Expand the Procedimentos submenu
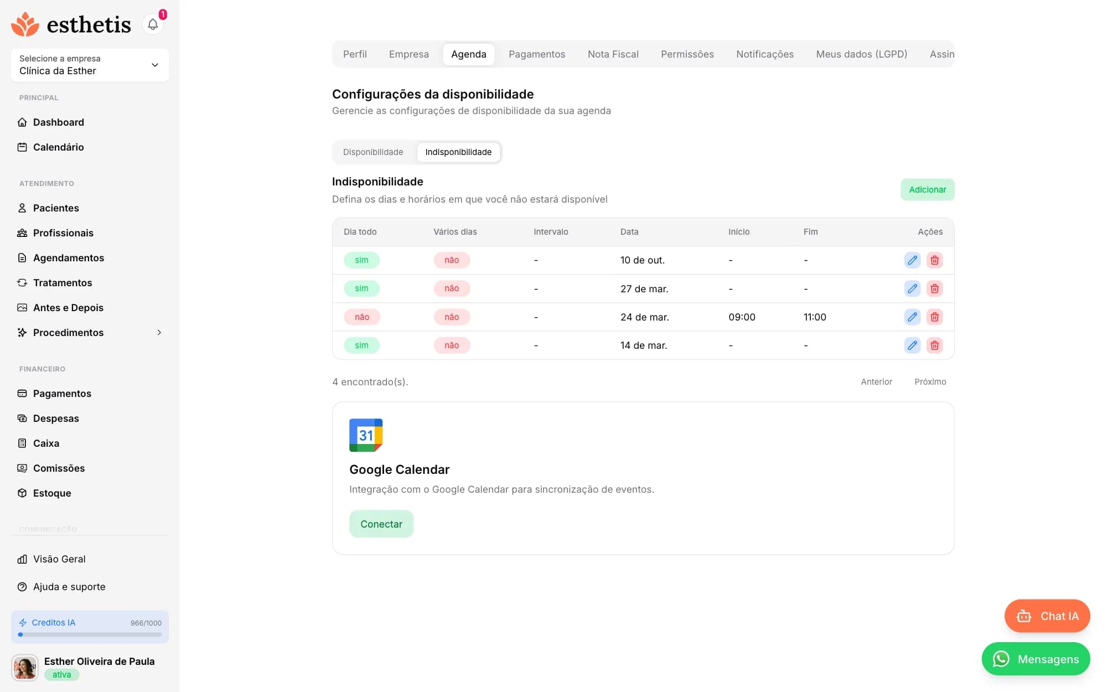Screen dimensions: 1107x692 coord(159,333)
